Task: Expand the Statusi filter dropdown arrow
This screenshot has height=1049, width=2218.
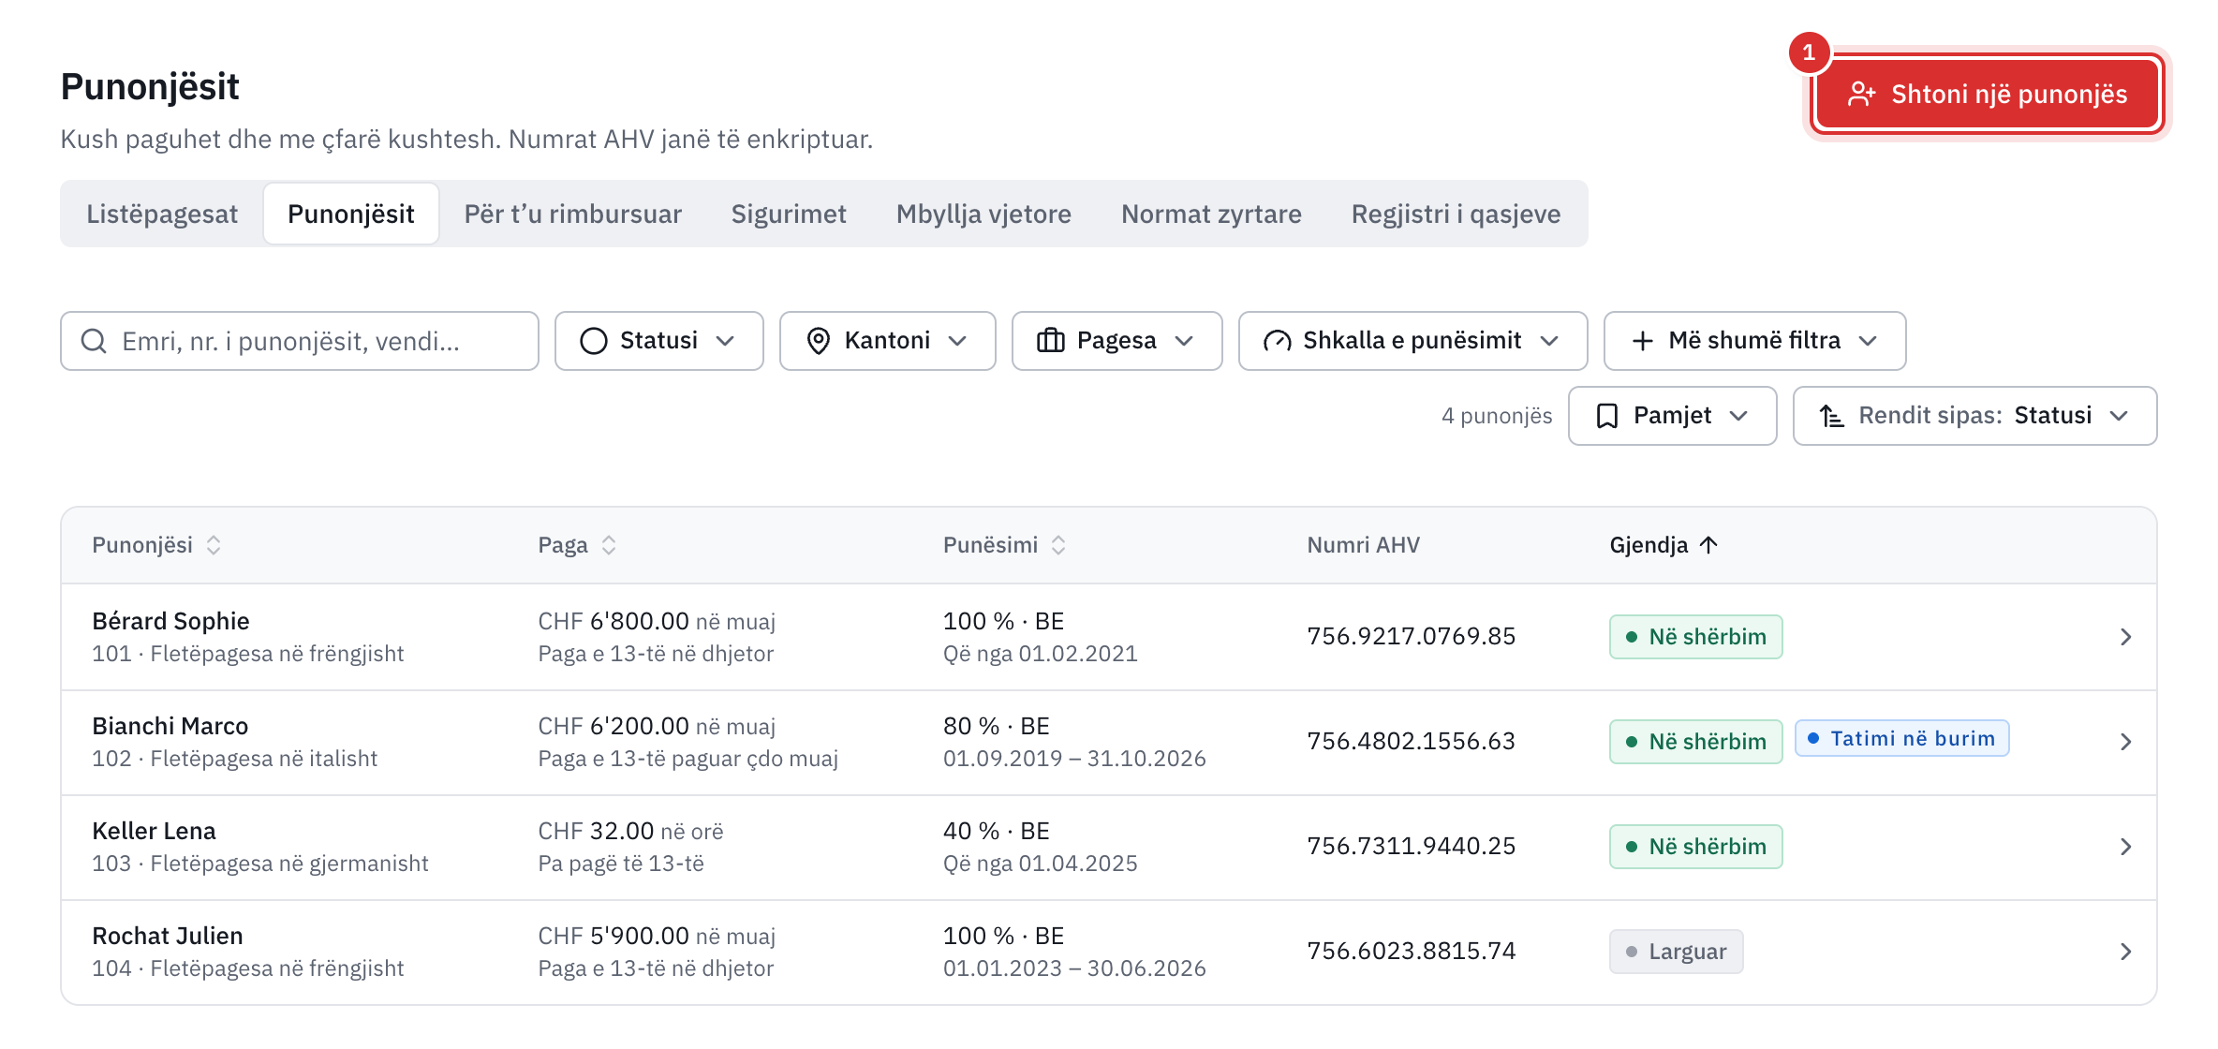Action: (725, 341)
